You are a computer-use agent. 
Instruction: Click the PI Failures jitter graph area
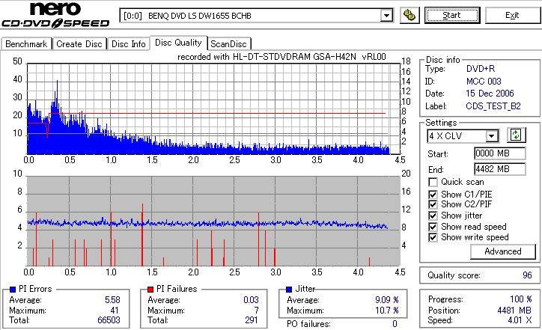[x=213, y=221]
